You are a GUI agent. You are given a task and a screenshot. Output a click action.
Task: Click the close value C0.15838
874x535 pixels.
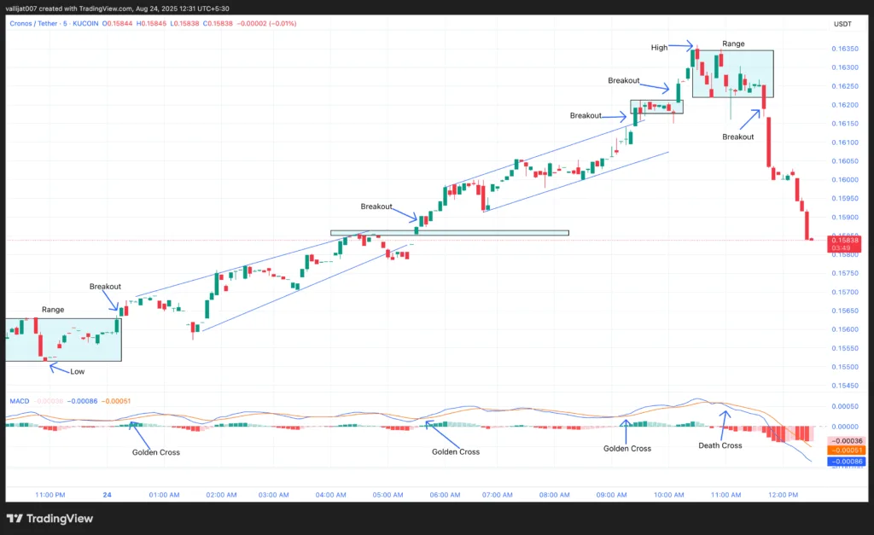coord(218,23)
